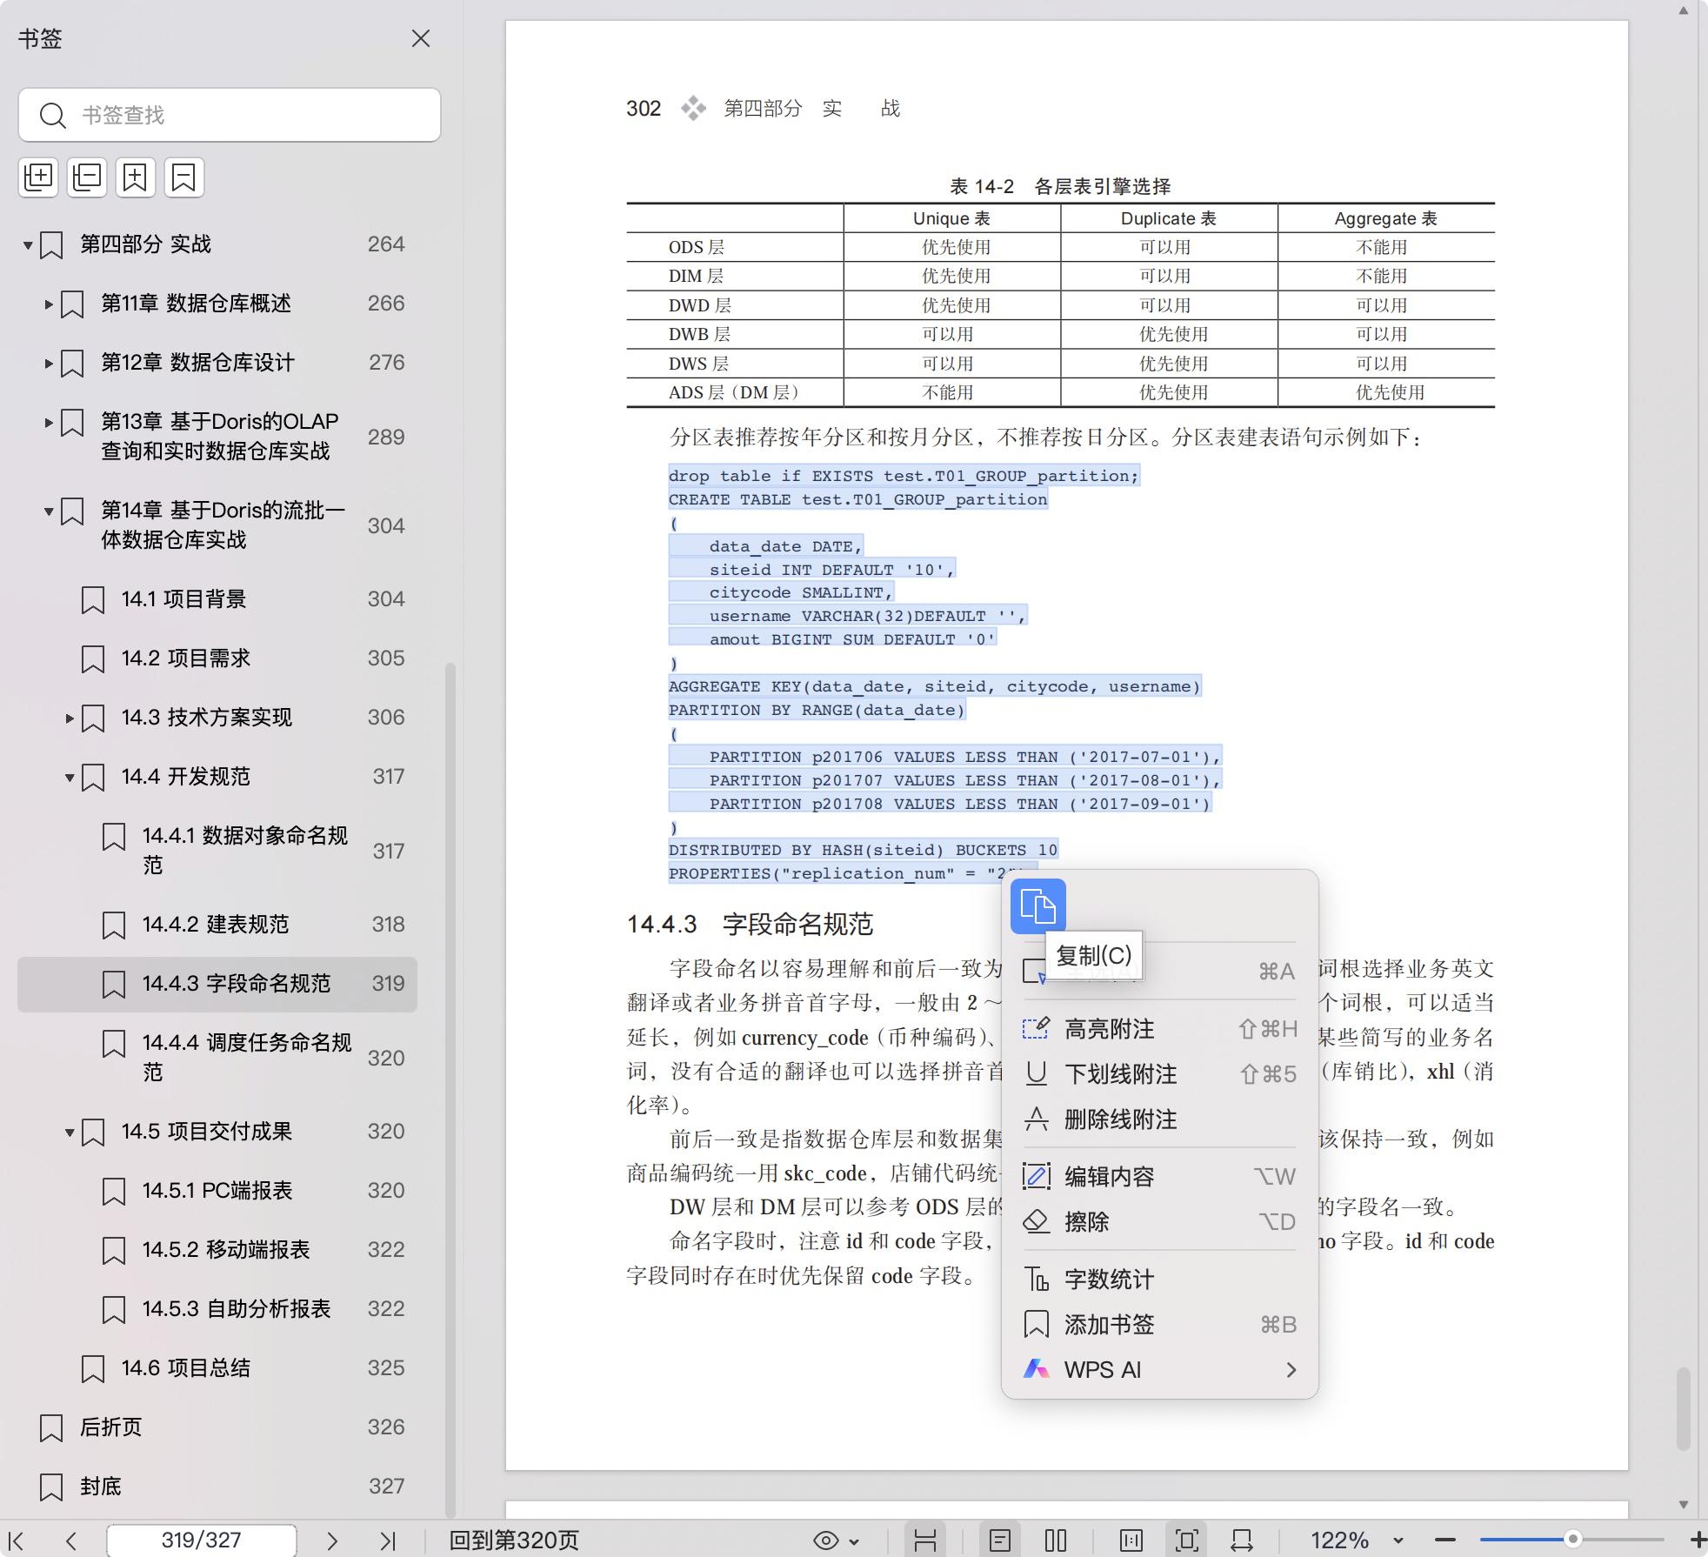Viewport: 1708px width, 1557px height.
Task: Click the search magnifier icon in bookmark search
Action: click(53, 115)
